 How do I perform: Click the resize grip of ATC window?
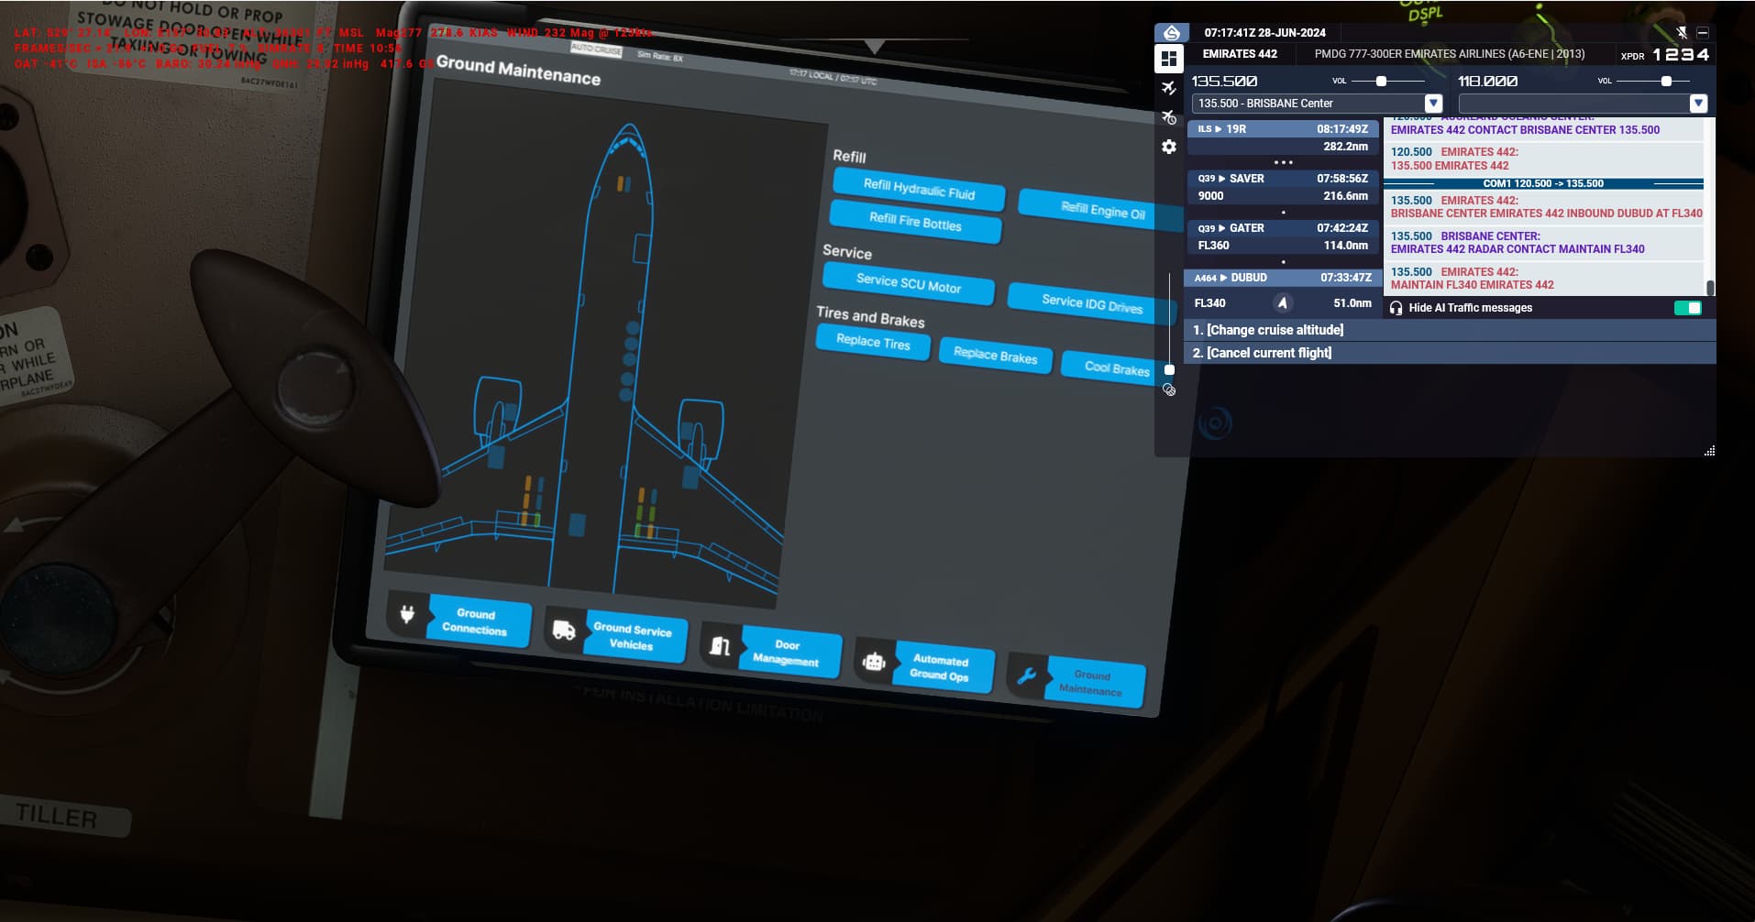click(x=1709, y=451)
